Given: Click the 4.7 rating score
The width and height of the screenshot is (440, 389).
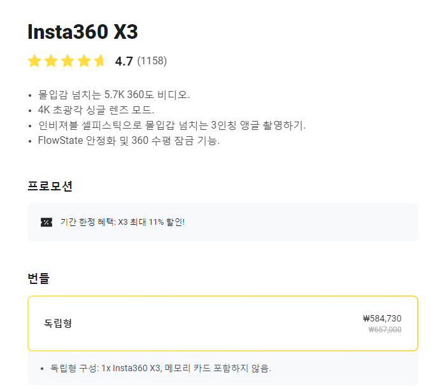Looking at the screenshot, I should 124,61.
